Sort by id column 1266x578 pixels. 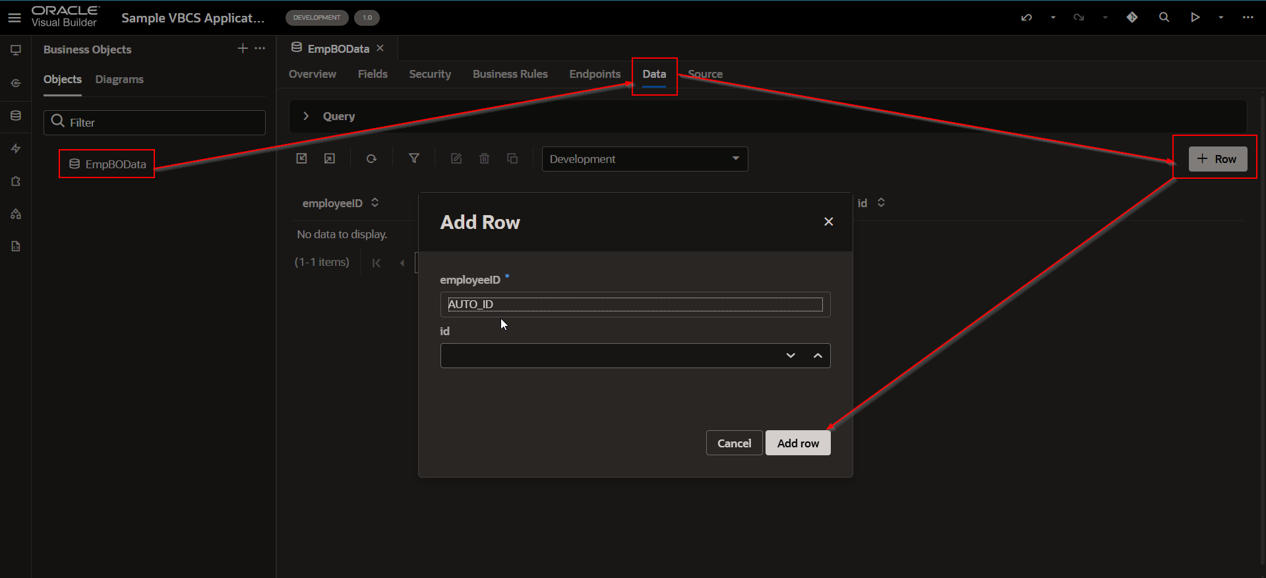[881, 203]
